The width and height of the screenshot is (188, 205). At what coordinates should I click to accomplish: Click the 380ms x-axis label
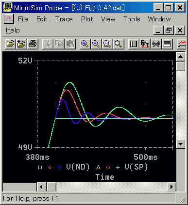[37, 157]
